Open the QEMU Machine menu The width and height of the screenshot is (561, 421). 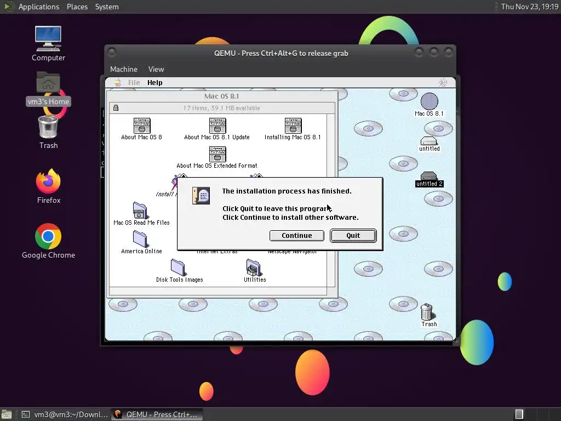tap(124, 69)
